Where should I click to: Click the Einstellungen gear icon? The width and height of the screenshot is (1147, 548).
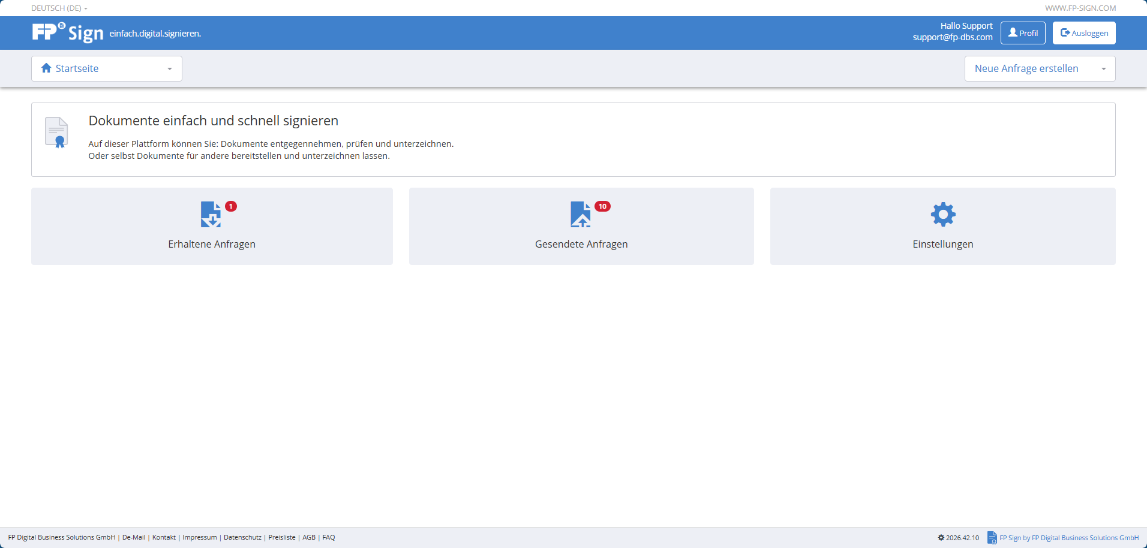click(x=943, y=214)
